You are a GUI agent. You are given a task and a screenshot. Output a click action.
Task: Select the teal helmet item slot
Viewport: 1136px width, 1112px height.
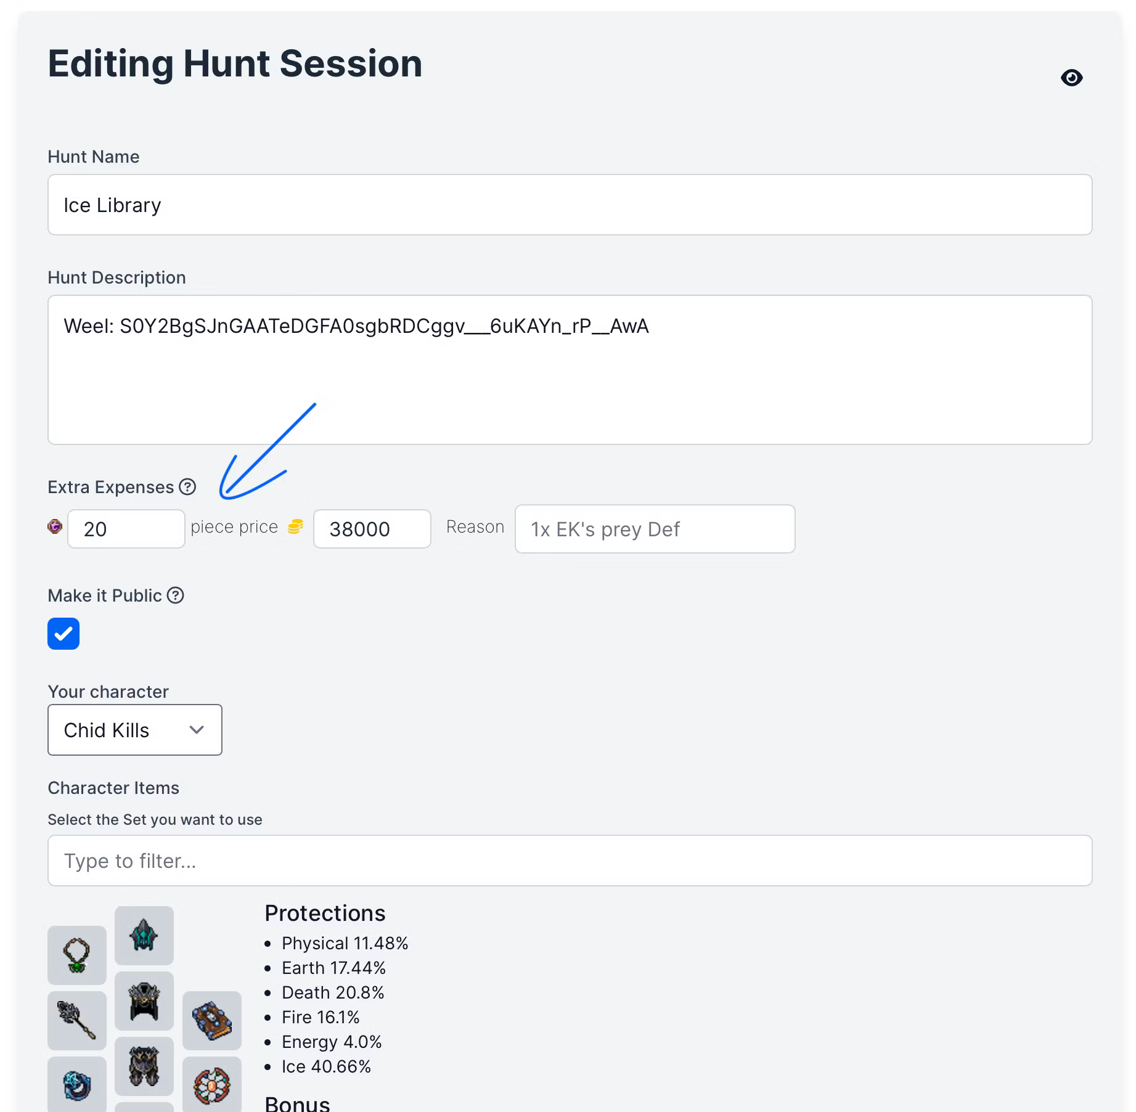(x=144, y=935)
